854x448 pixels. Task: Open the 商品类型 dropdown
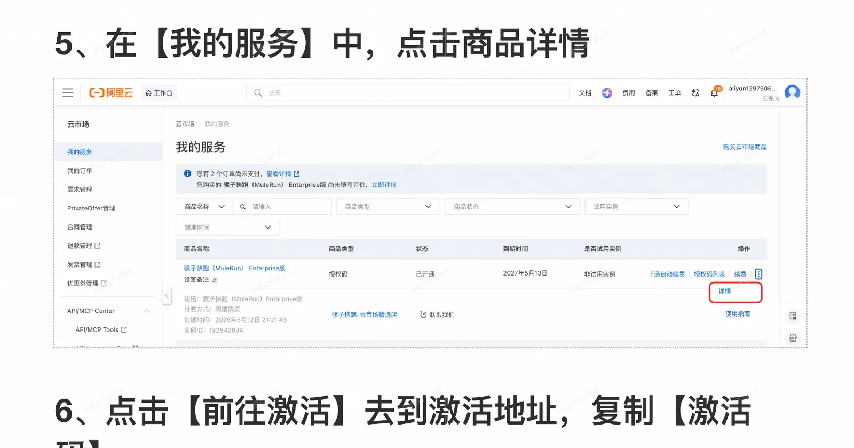pos(388,207)
